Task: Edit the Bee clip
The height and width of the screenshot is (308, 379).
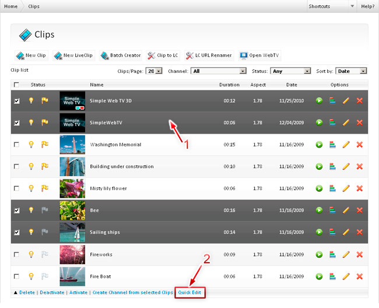Action: coord(346,210)
